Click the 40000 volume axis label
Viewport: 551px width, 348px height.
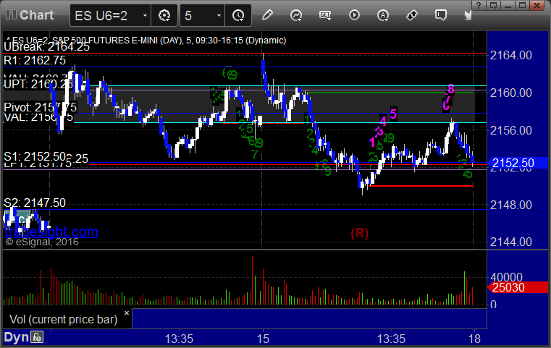click(506, 276)
